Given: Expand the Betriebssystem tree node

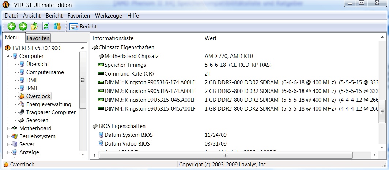Looking at the screenshot, I should coord(8,136).
